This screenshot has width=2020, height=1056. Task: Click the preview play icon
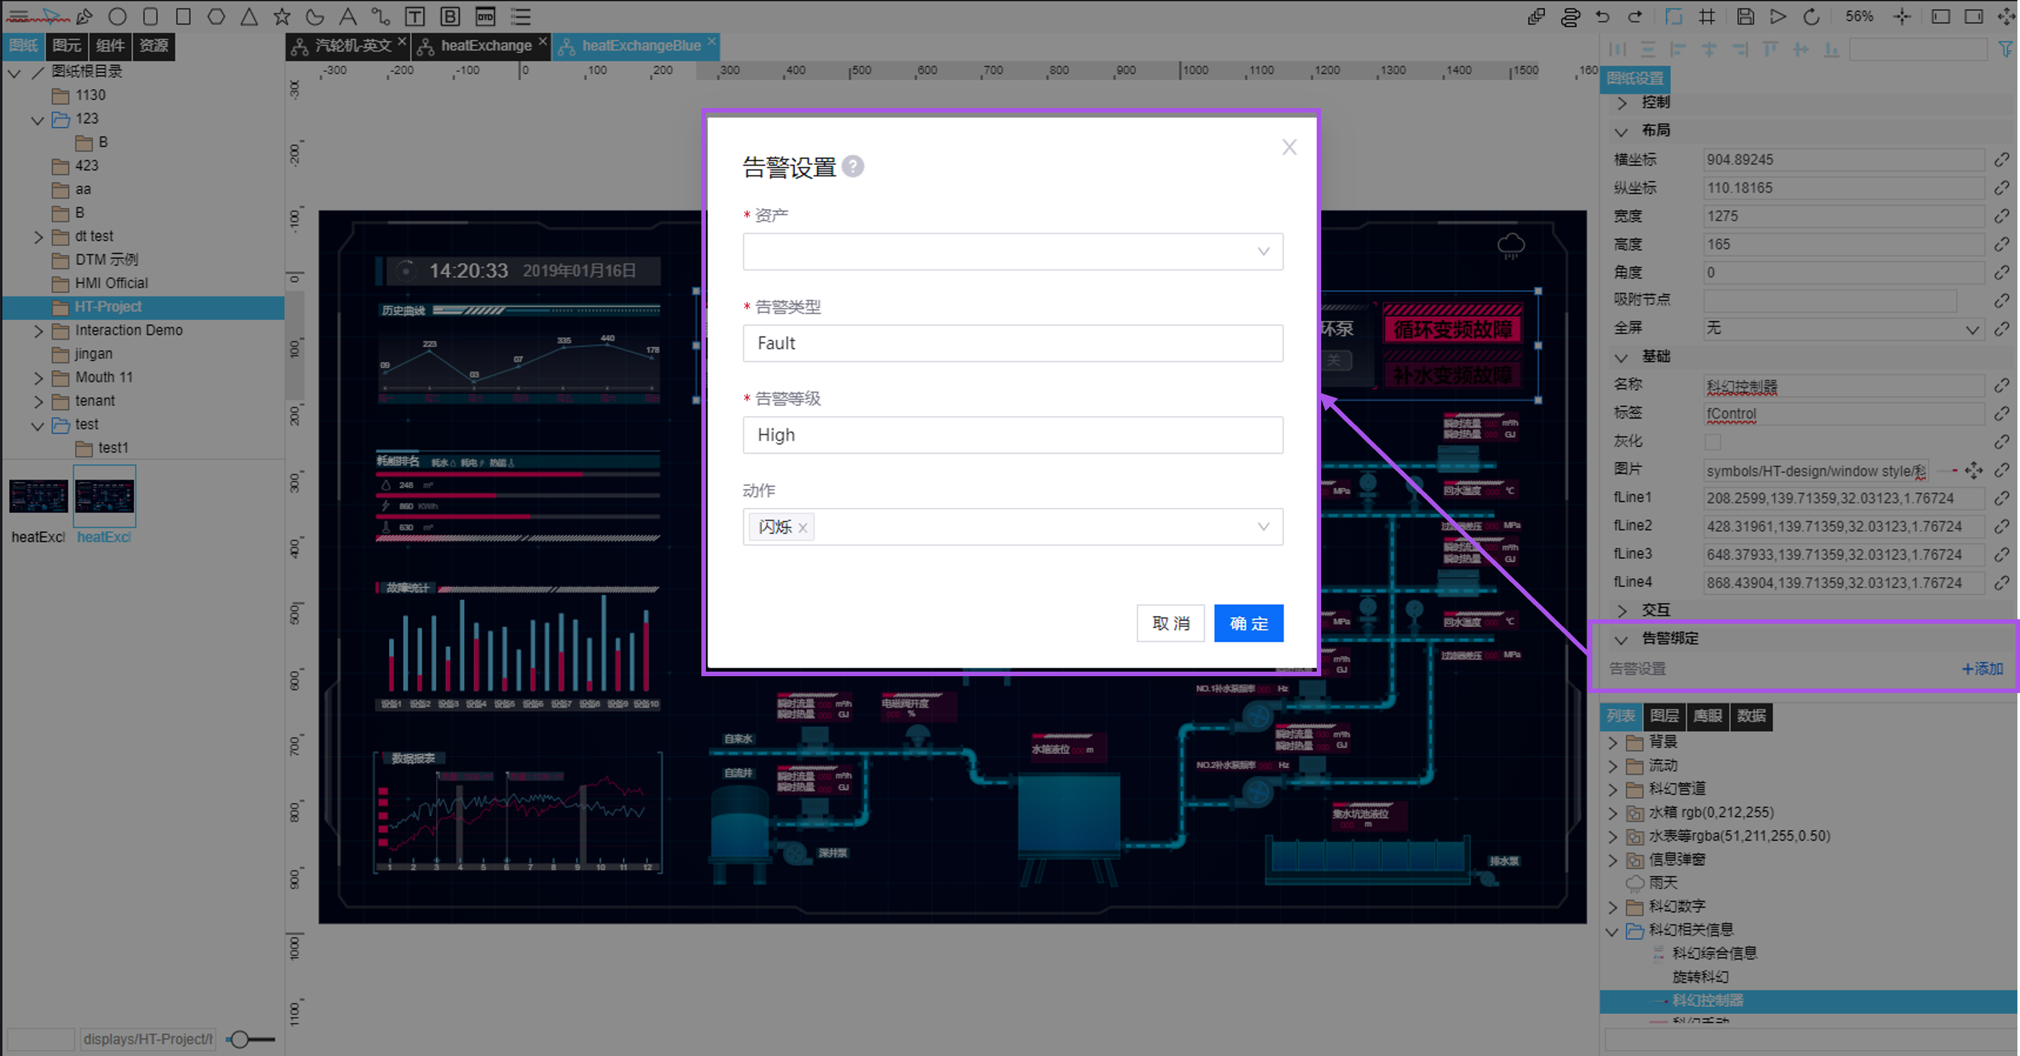tap(1778, 16)
